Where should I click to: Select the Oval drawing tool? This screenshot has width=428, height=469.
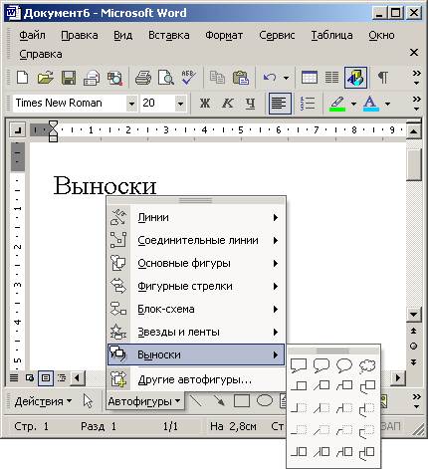click(265, 401)
